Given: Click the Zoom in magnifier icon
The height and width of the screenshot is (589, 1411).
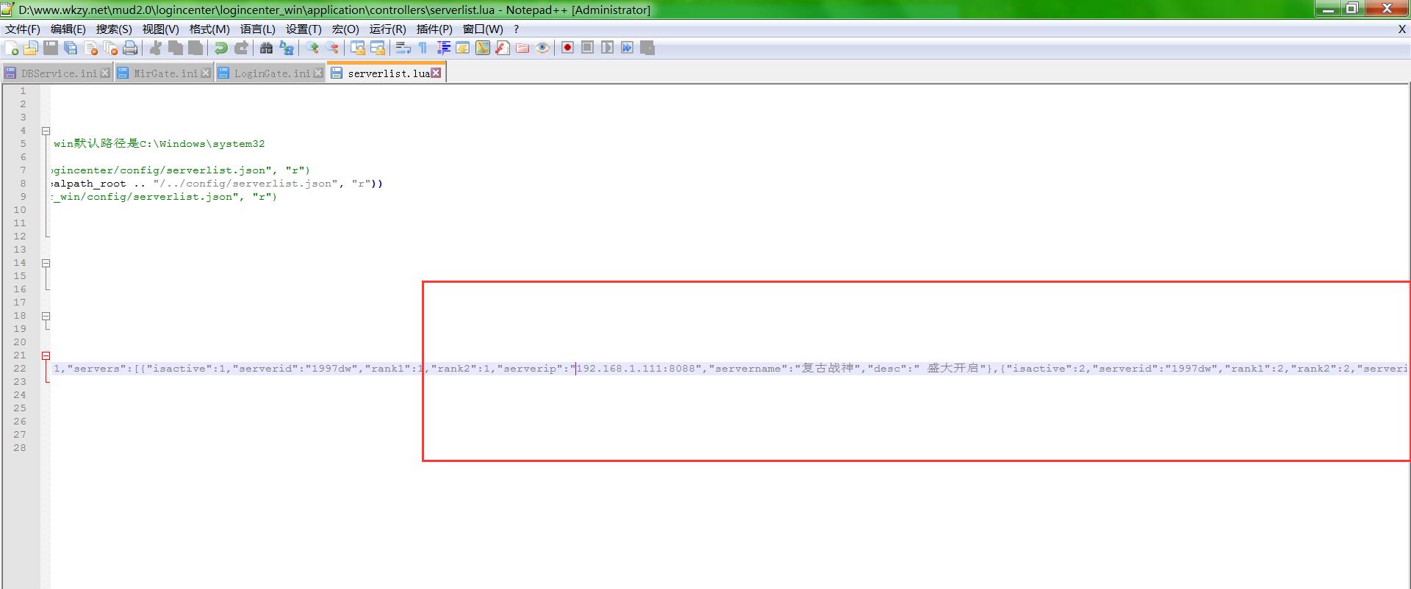Looking at the screenshot, I should [x=312, y=48].
